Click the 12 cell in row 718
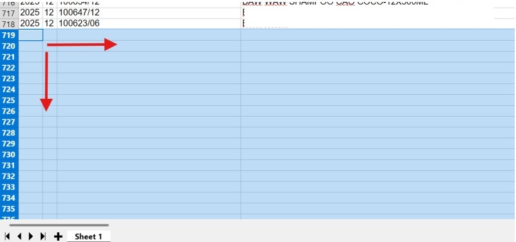The width and height of the screenshot is (516, 242). [x=50, y=24]
